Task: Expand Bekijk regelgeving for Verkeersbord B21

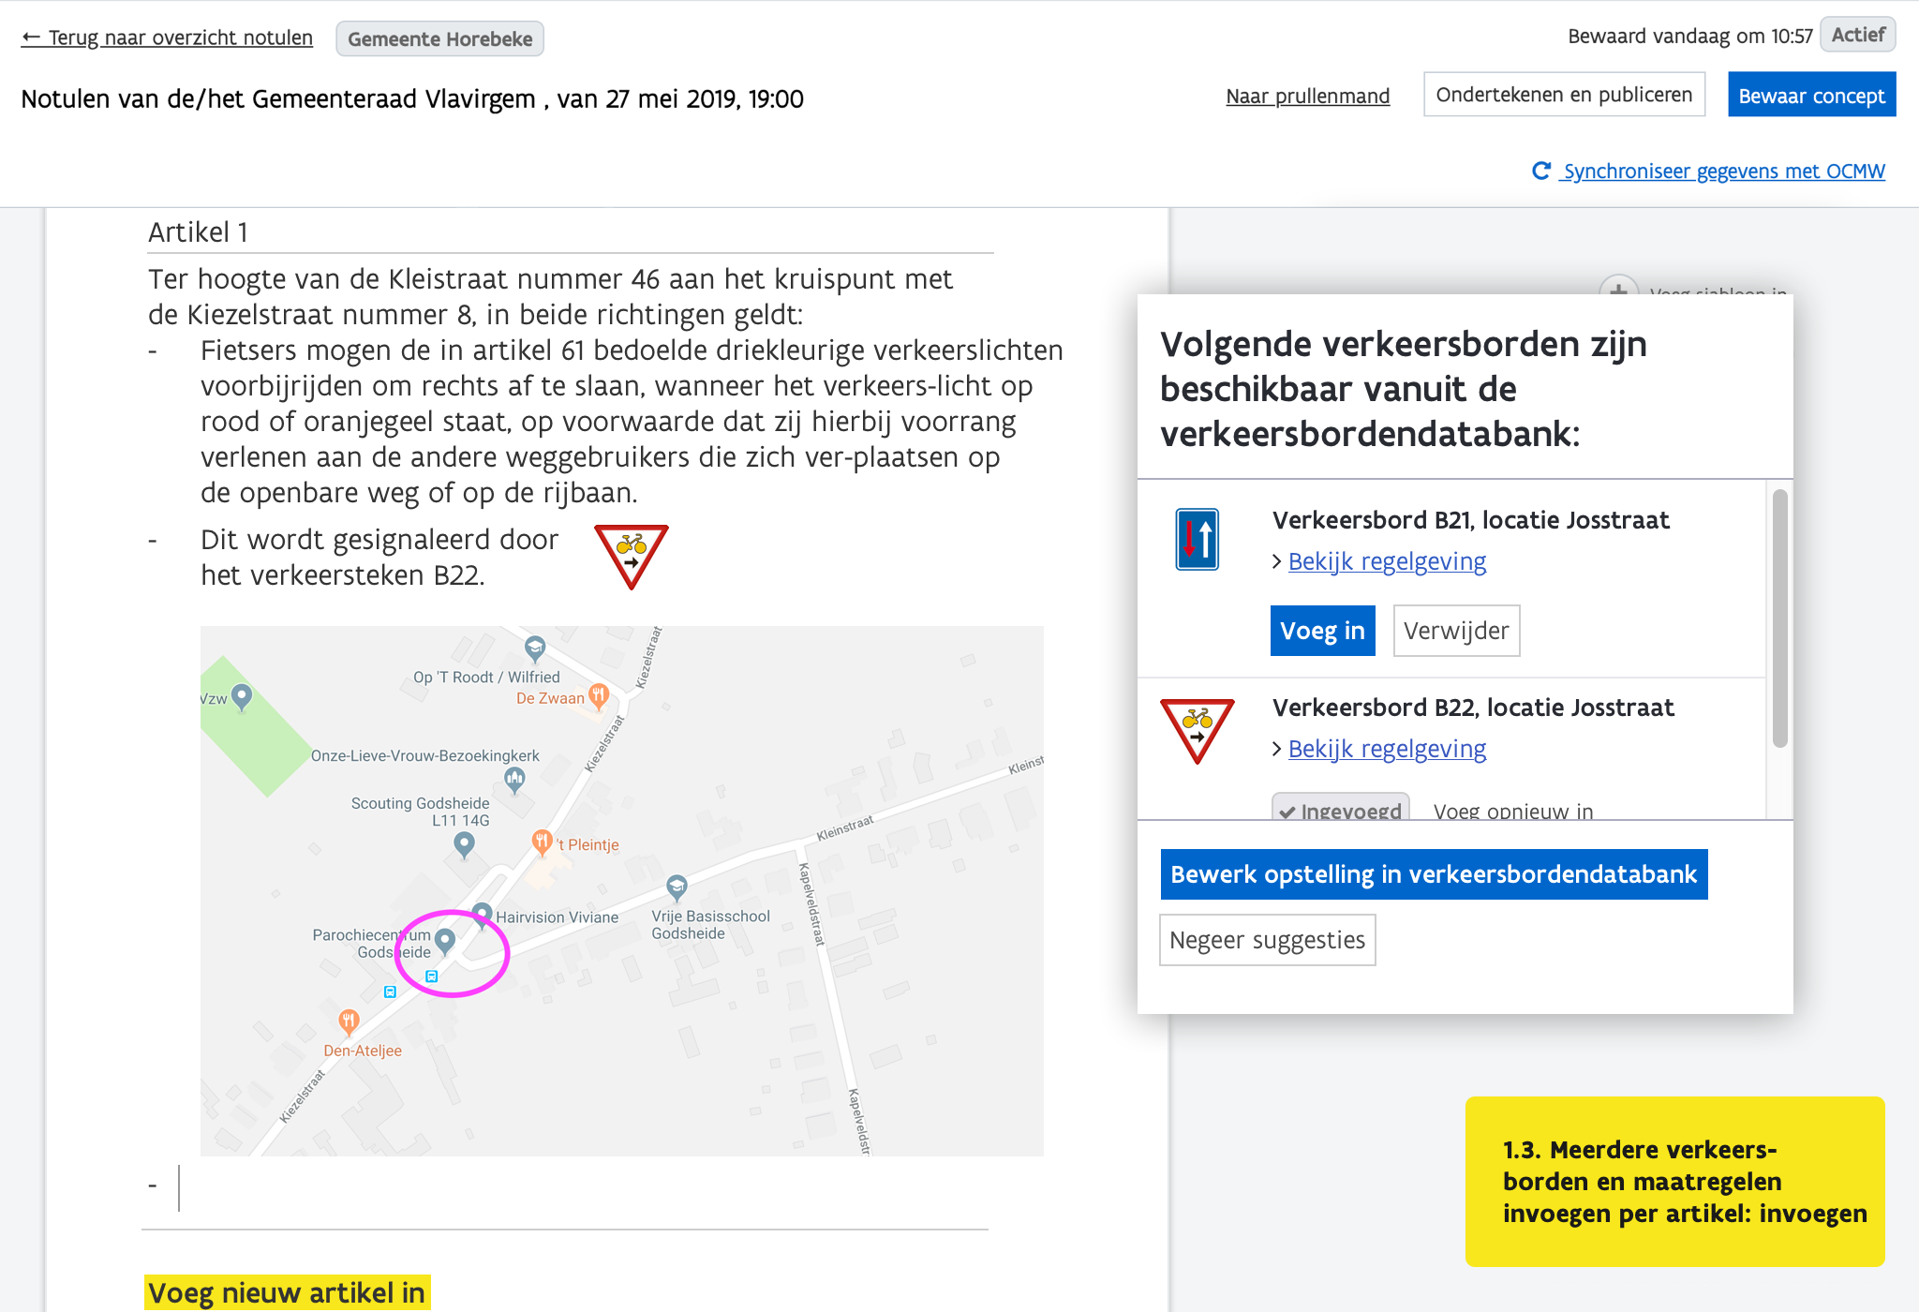Action: click(1386, 561)
